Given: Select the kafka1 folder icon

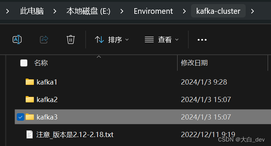Looking at the screenshot, I should pos(30,82).
